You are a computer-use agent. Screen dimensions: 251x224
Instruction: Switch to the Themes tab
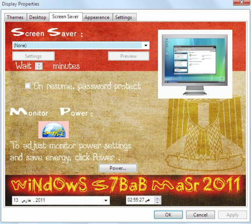(x=15, y=17)
